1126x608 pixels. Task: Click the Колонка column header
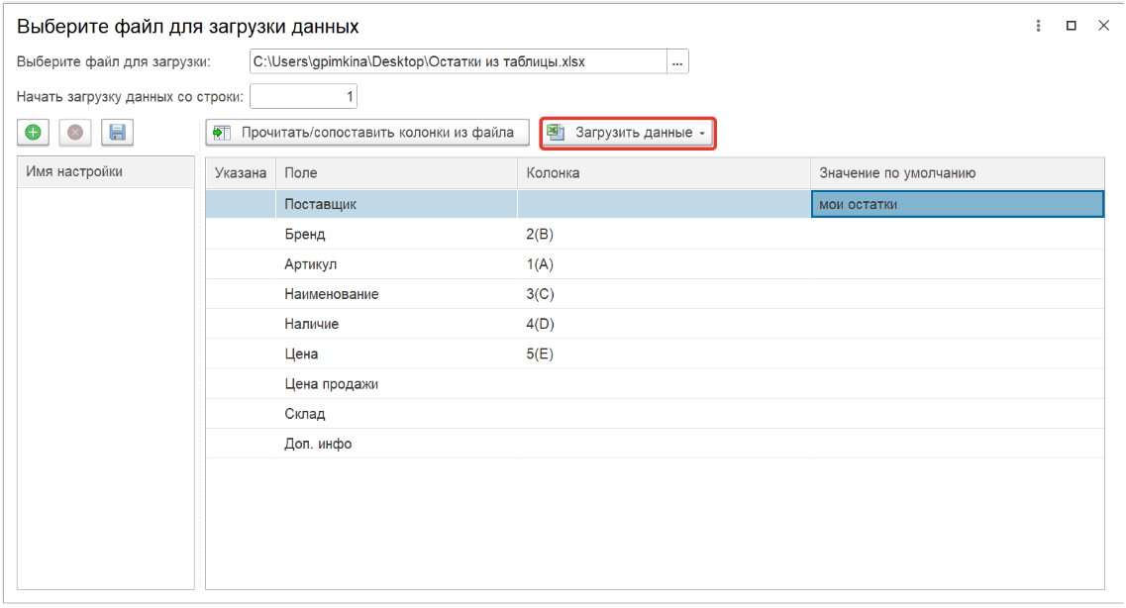click(553, 173)
